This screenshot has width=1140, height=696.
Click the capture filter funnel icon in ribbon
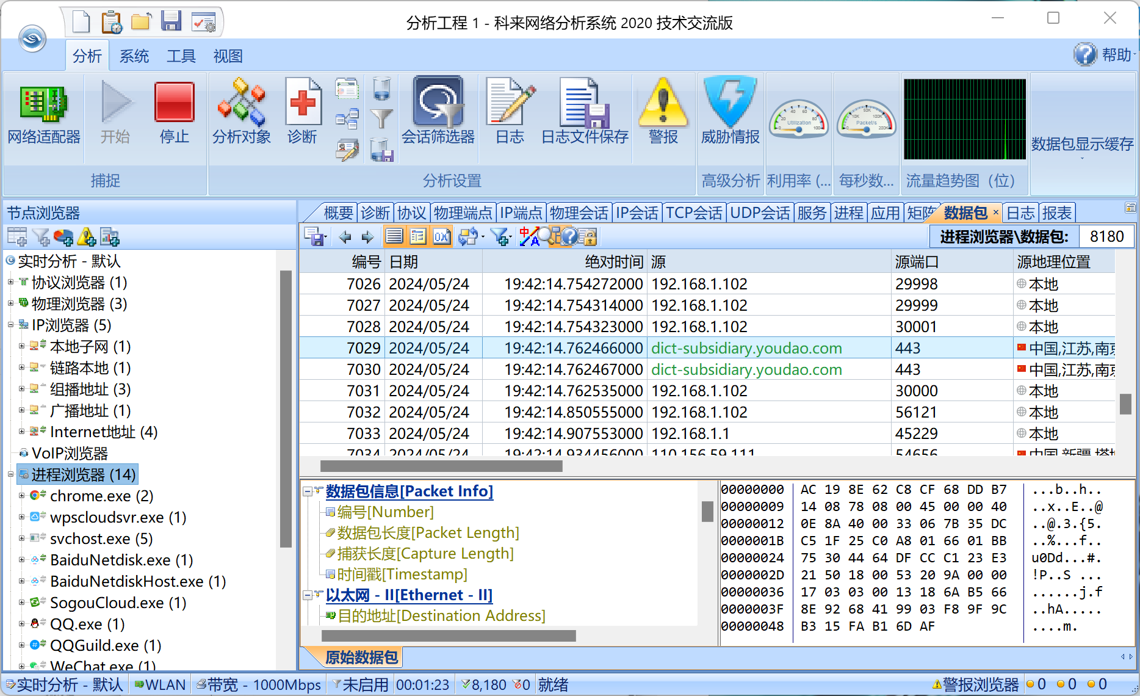tap(381, 118)
